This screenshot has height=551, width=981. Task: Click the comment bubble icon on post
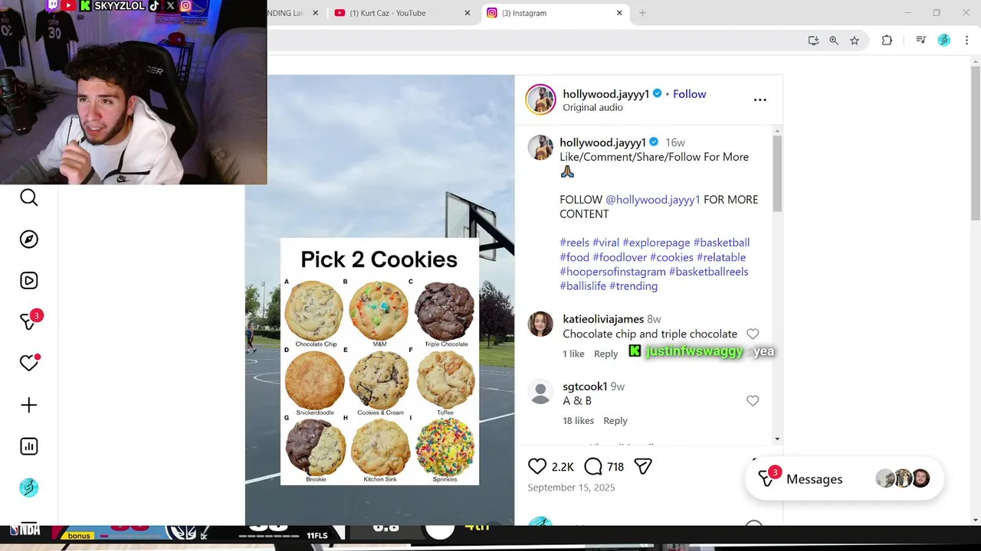(x=593, y=466)
